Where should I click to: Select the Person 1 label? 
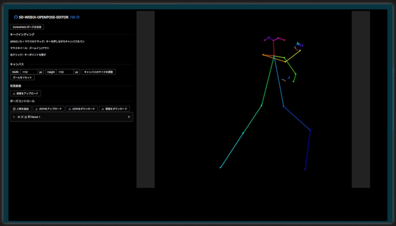tap(36, 117)
